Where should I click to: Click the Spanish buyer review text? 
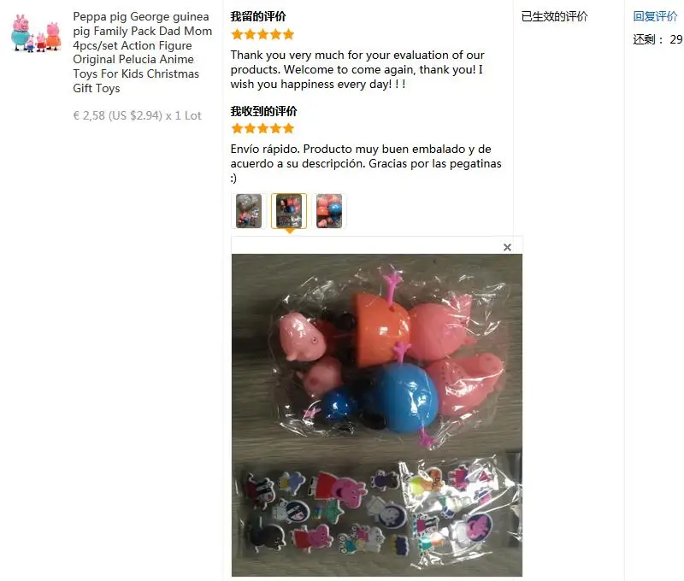pos(366,163)
